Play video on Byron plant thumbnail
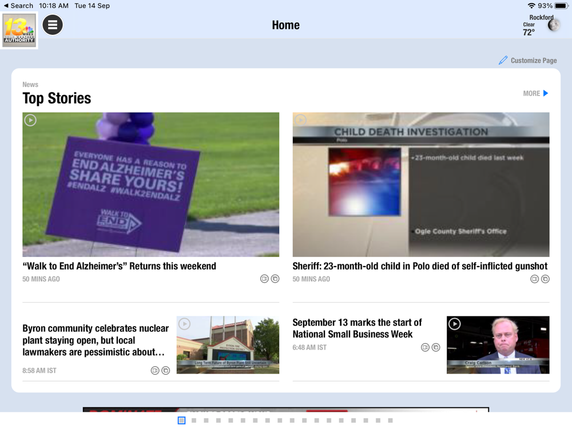Viewport: 572px width, 429px height. pyautogui.click(x=185, y=324)
